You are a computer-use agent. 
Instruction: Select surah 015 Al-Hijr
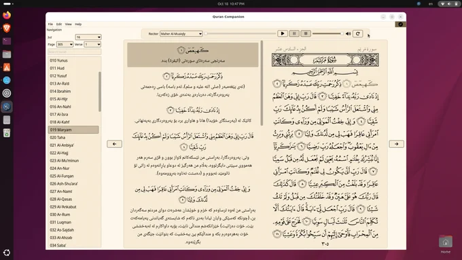pos(73,99)
